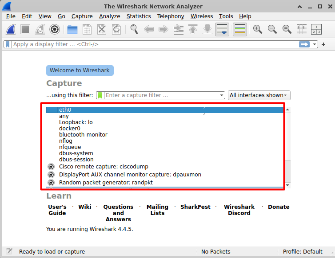Open the File menu
This screenshot has height=258, width=335.
click(x=11, y=16)
